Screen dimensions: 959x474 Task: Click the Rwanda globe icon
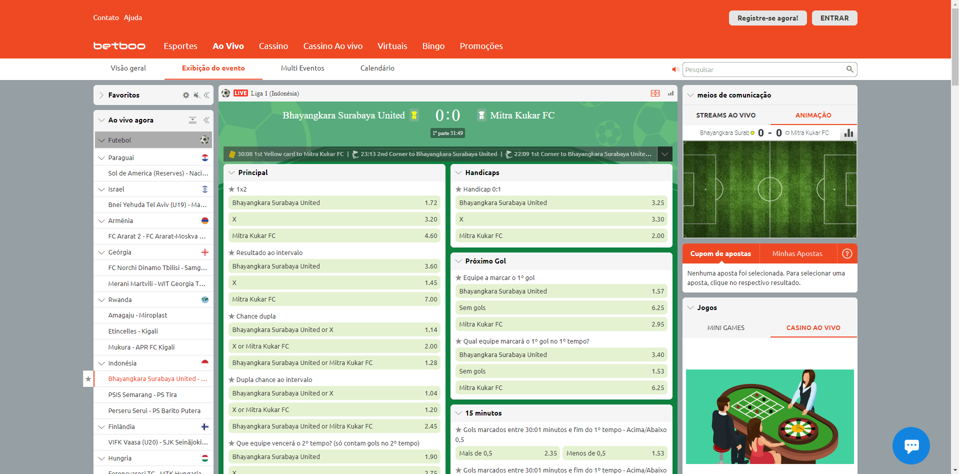(205, 299)
